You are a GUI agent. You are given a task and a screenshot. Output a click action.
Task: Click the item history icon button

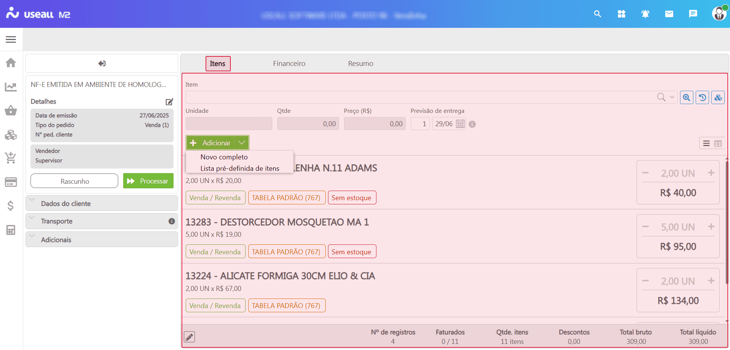click(x=702, y=98)
